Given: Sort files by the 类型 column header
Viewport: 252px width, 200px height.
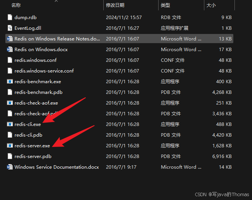Looking at the screenshot, I should 165,5.
